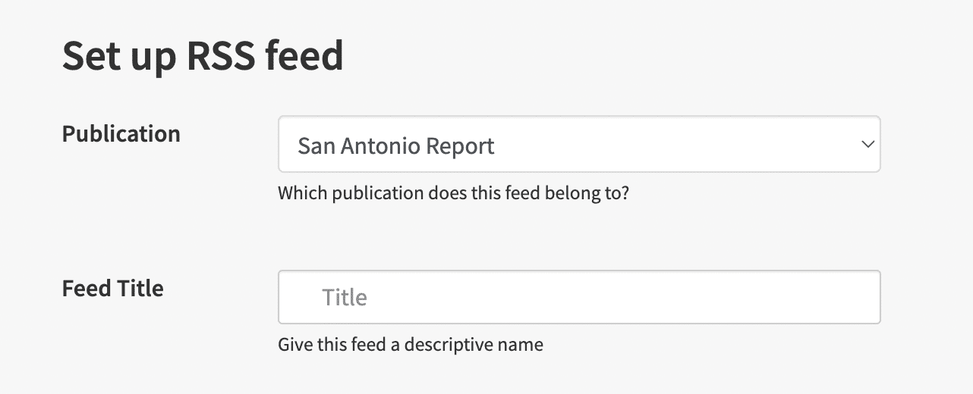Screen dimensions: 973x394
Task: Click the Feed Title input field
Action: pos(578,297)
